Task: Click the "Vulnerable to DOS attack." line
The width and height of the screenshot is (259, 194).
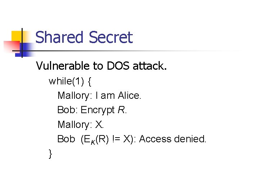Action: tap(101, 66)
